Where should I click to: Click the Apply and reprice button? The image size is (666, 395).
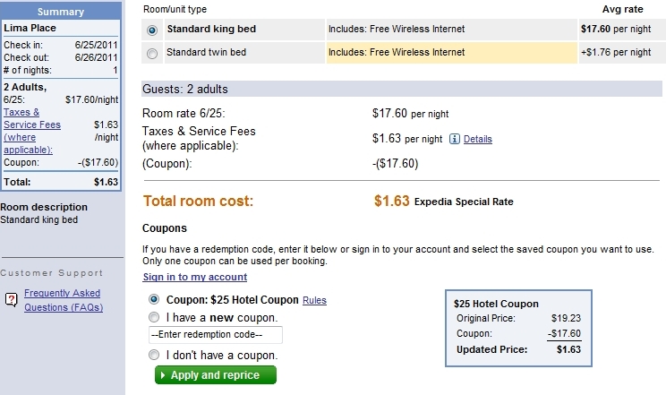tap(216, 375)
